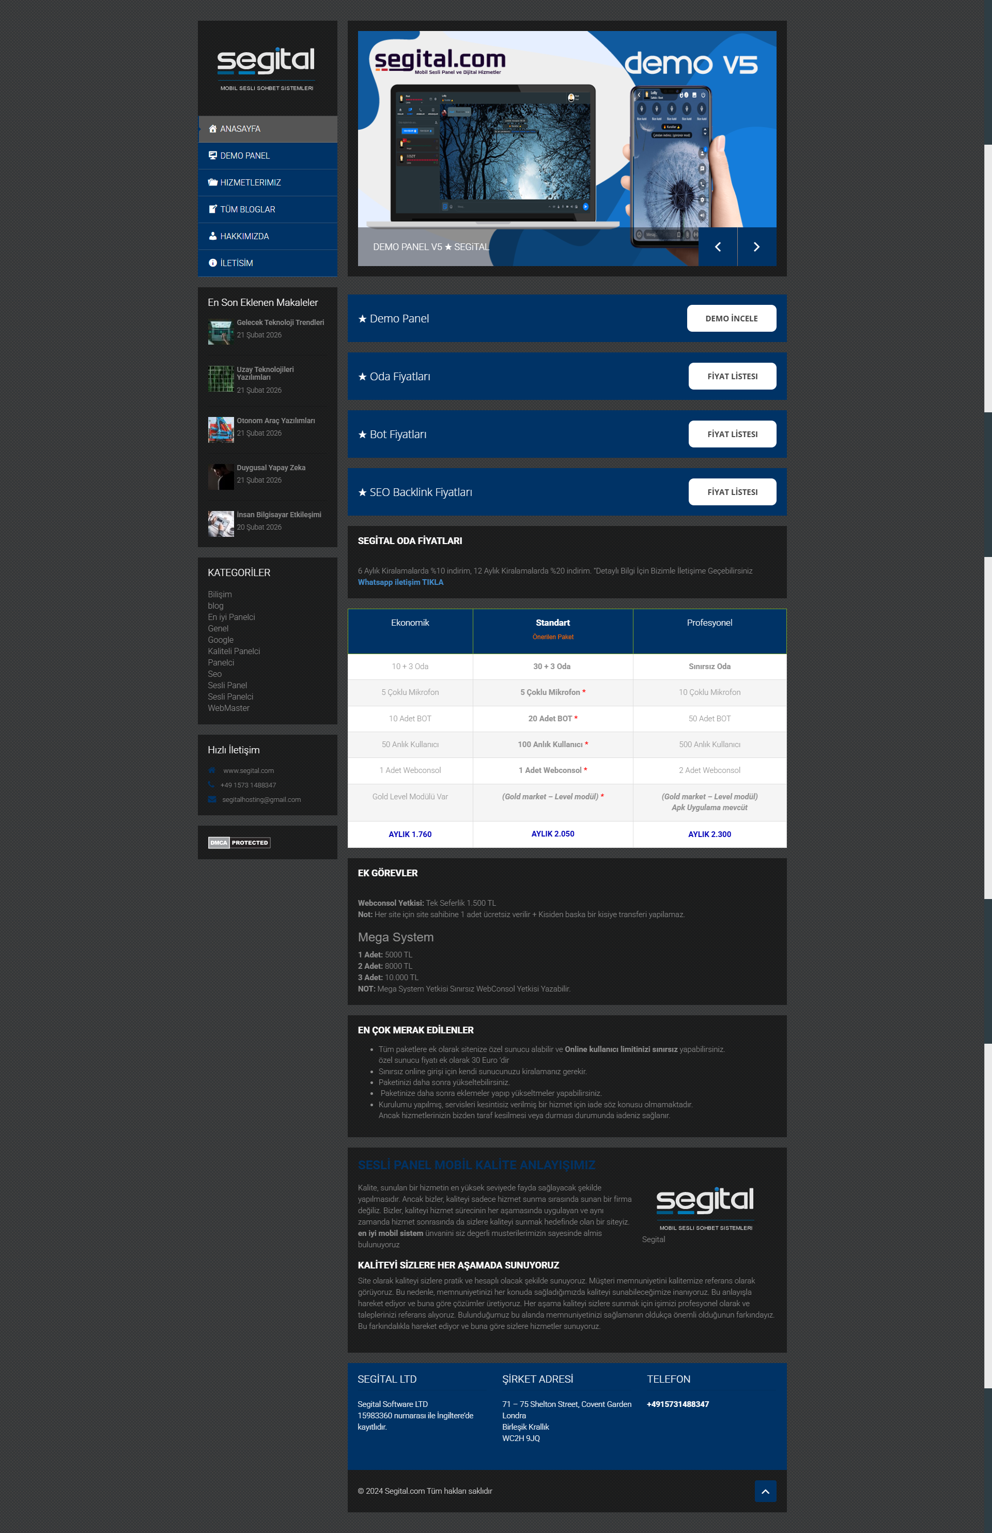Screen dimensions: 992x1533
Task: Click the edit icon beside TÜM BLOGLAR
Action: click(x=212, y=209)
